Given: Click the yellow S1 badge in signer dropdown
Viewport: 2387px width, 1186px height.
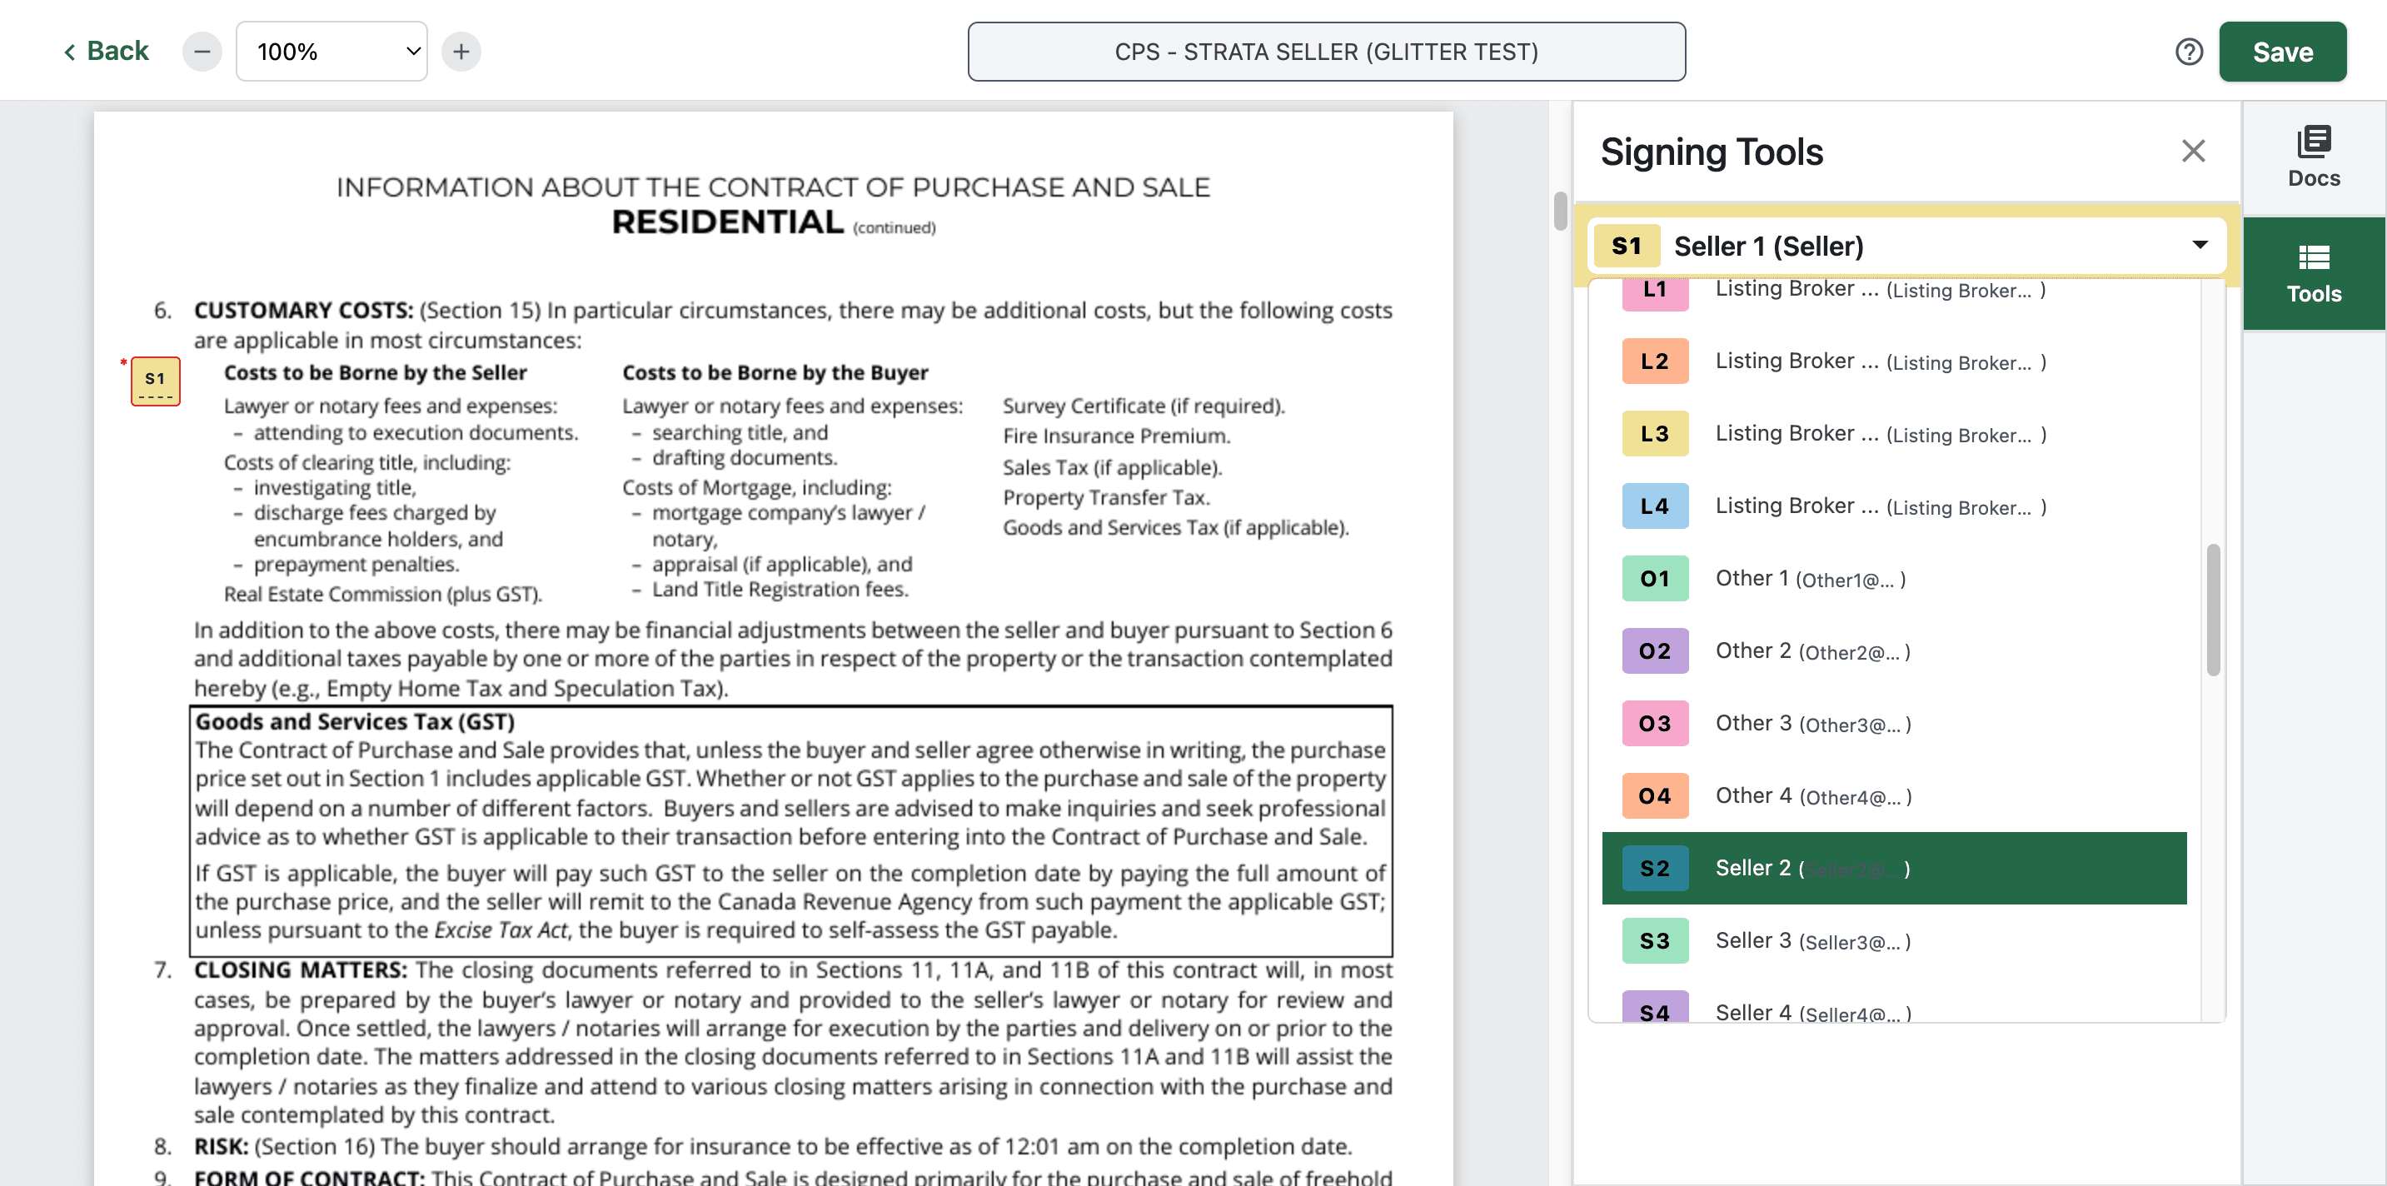Looking at the screenshot, I should pos(1627,246).
